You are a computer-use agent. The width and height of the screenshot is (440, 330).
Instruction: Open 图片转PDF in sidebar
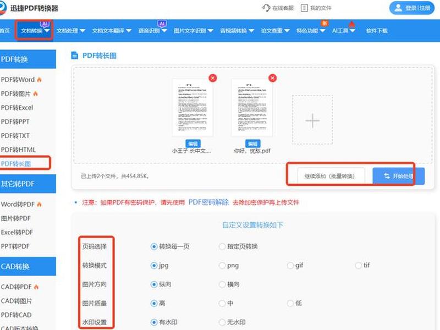pos(16,218)
